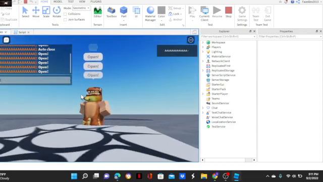Click the Filter Properties search field
The height and width of the screenshot is (182, 323).
[290, 36]
